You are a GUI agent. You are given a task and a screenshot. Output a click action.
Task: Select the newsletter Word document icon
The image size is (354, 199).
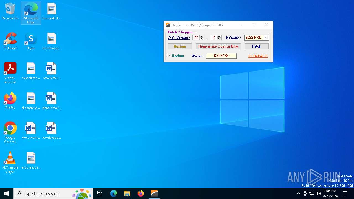pyautogui.click(x=51, y=71)
